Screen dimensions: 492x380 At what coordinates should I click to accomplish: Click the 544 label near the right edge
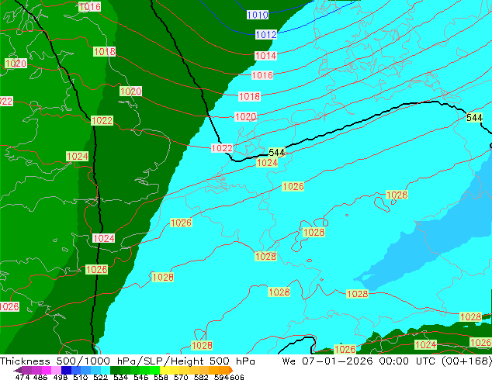pyautogui.click(x=474, y=118)
